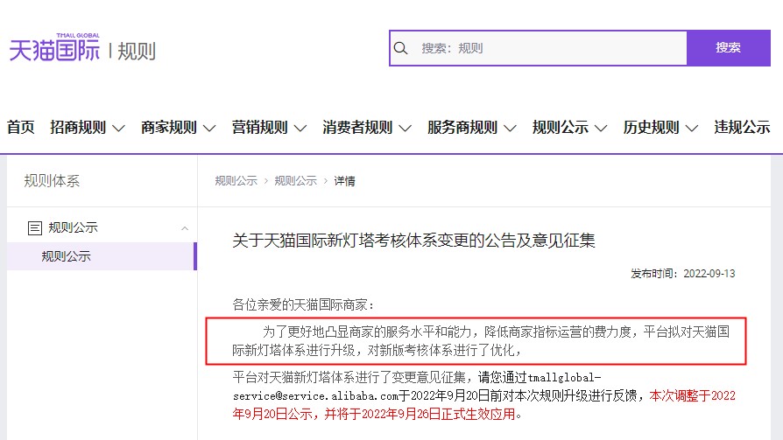Click the 规则 text beside the logo
The height and width of the screenshot is (440, 783).
pyautogui.click(x=137, y=51)
